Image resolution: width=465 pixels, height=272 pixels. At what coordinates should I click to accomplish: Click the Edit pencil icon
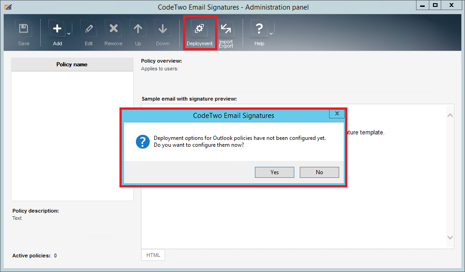[88, 29]
